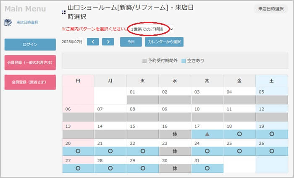Click the triangle availability mark on the 17th

coord(207,134)
